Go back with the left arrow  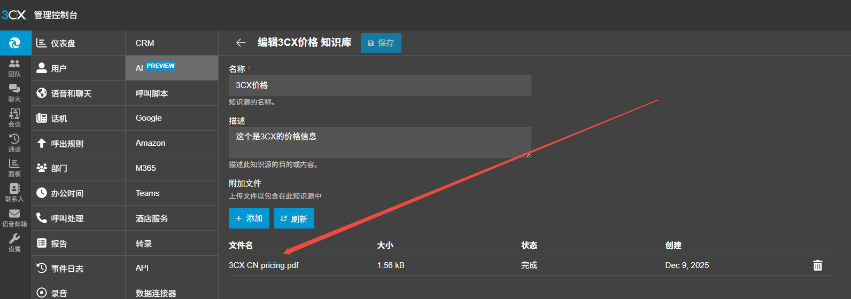pyautogui.click(x=241, y=43)
